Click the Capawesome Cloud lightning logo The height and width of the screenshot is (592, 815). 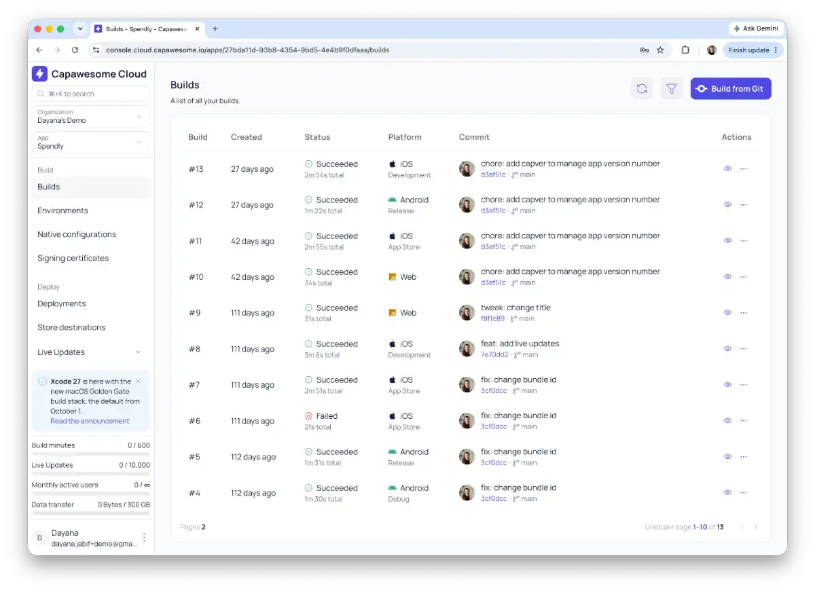click(x=39, y=74)
